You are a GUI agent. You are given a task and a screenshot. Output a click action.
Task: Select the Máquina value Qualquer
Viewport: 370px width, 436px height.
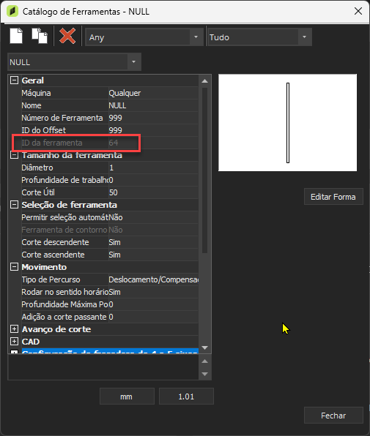tap(153, 93)
